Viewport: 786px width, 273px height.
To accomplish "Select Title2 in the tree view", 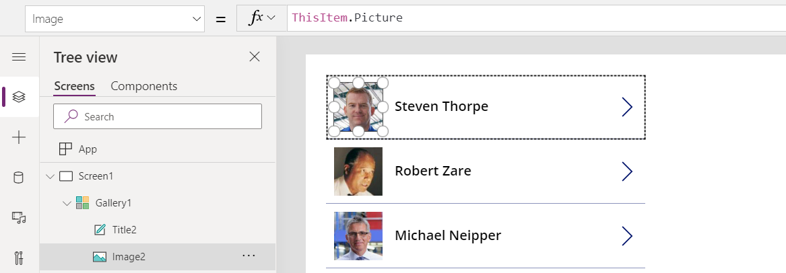I will tap(124, 230).
